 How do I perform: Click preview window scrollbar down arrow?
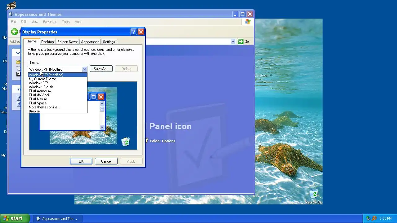click(x=102, y=127)
